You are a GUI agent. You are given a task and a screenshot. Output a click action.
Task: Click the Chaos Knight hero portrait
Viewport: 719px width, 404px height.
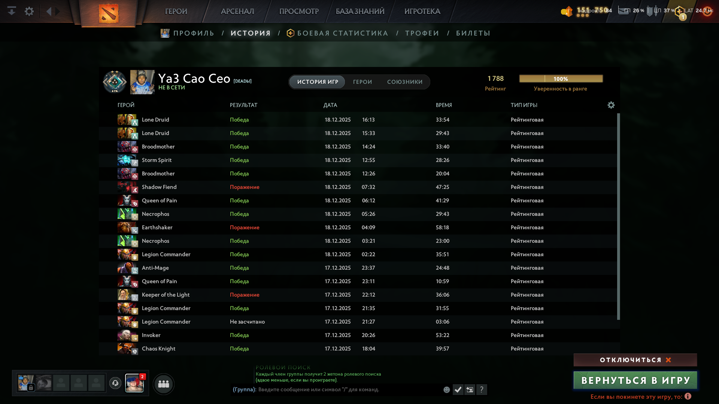coord(127,349)
